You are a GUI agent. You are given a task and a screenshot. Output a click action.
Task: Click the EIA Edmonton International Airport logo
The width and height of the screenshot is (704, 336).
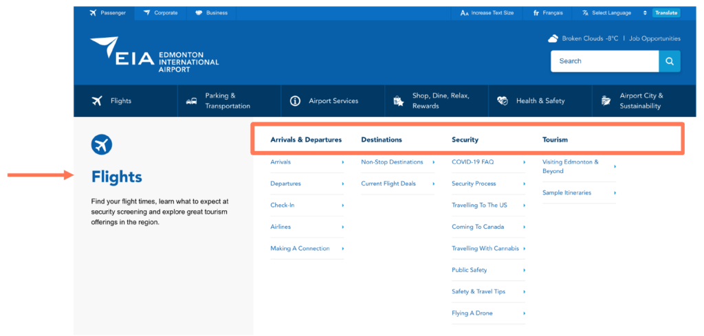[x=154, y=54]
